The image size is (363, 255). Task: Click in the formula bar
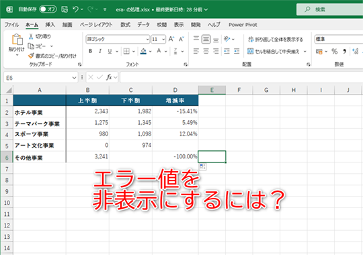(241, 77)
